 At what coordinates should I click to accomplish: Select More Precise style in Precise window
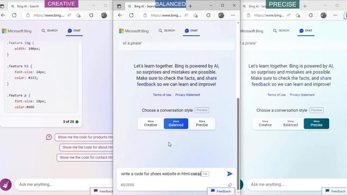[x=317, y=123]
